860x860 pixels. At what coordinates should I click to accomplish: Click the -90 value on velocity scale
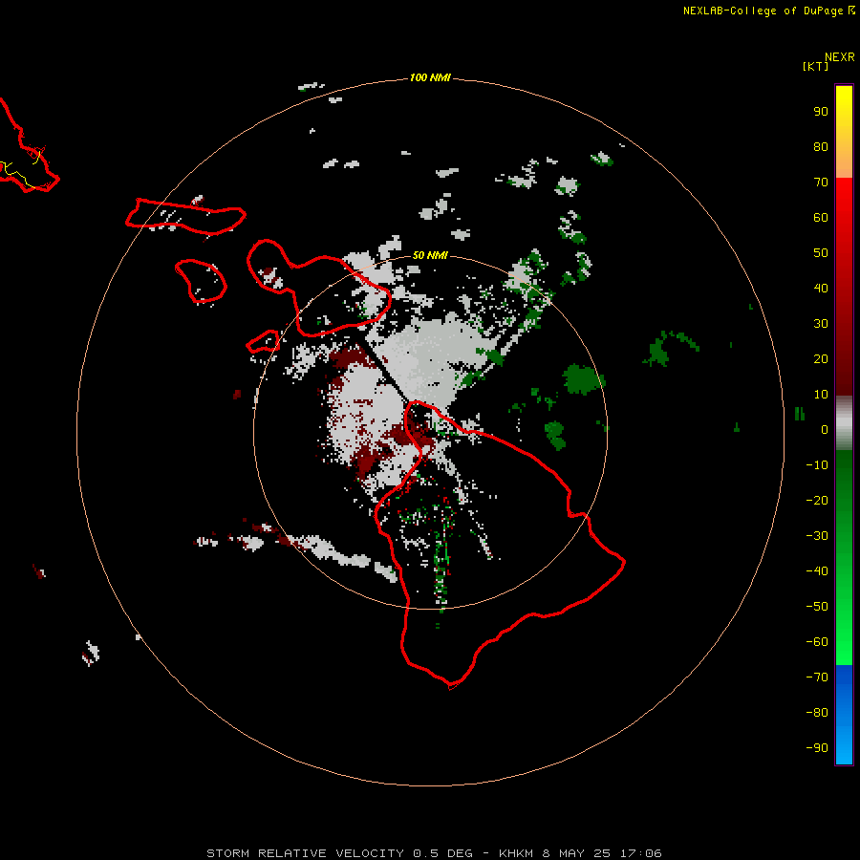click(x=817, y=748)
